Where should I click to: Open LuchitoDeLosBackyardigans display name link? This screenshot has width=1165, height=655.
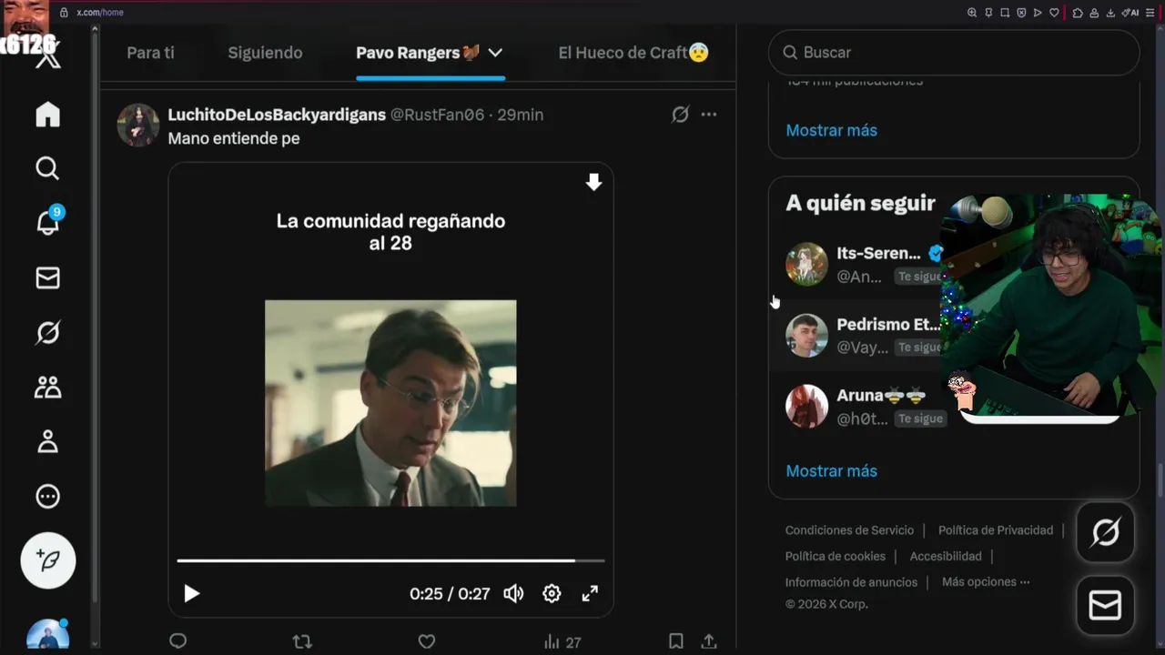277,115
